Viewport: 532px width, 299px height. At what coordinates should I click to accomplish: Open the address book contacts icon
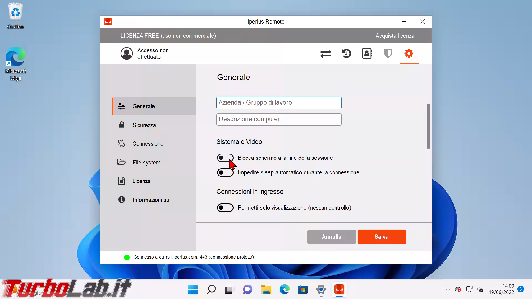click(x=367, y=53)
